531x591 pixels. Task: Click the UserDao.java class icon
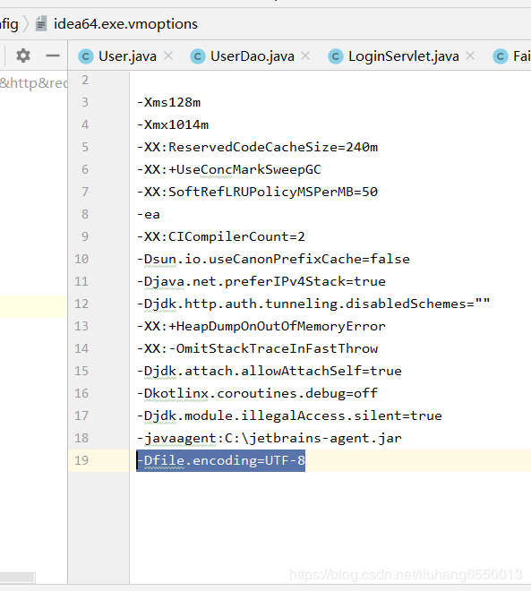[x=198, y=56]
